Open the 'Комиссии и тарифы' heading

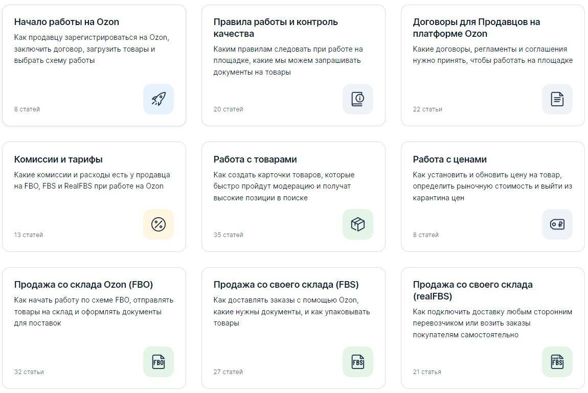[x=58, y=159]
